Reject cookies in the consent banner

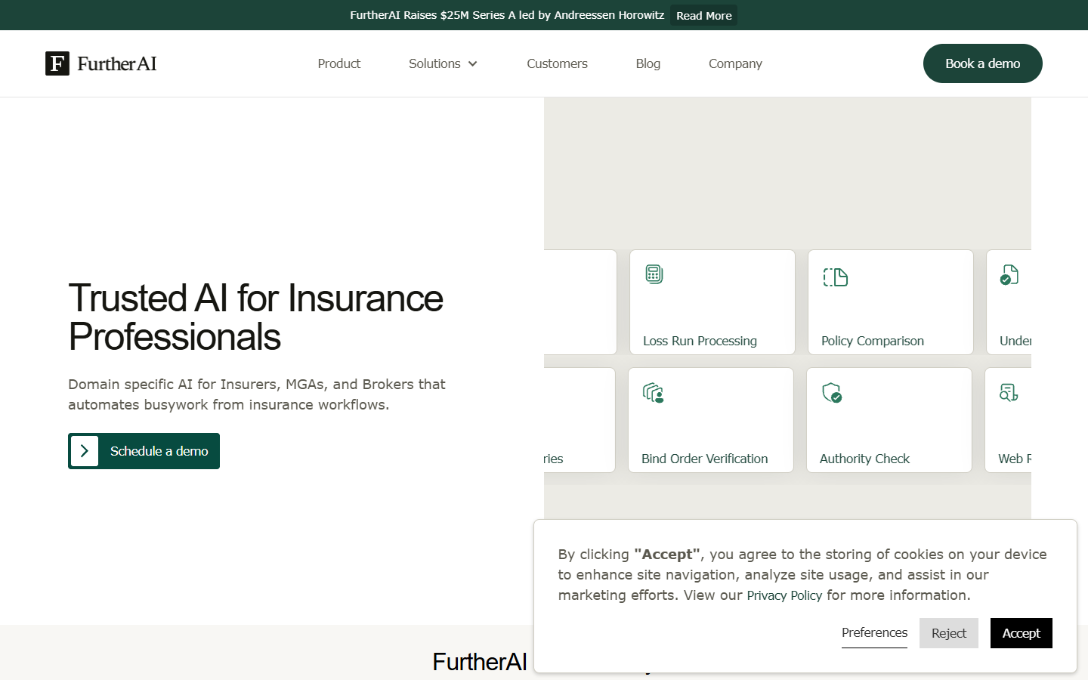(x=949, y=633)
